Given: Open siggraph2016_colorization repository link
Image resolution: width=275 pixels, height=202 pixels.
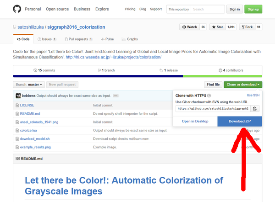Looking at the screenshot, I should coord(76,27).
